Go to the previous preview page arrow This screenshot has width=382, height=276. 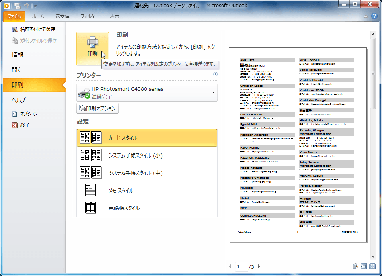[230, 266]
